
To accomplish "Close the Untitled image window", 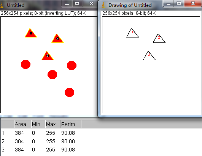I will coord(91,3).
